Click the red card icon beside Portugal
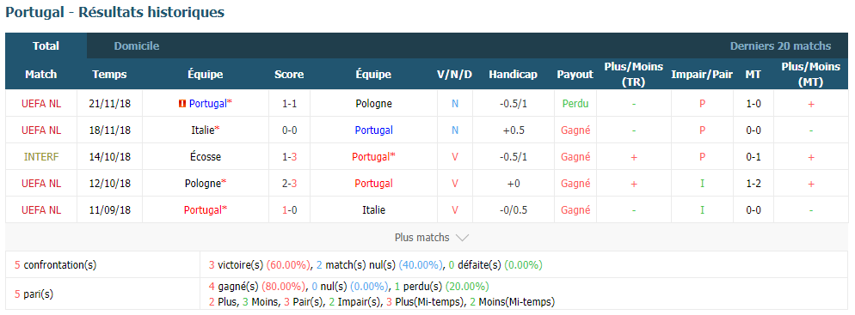855x315 pixels. (x=182, y=103)
